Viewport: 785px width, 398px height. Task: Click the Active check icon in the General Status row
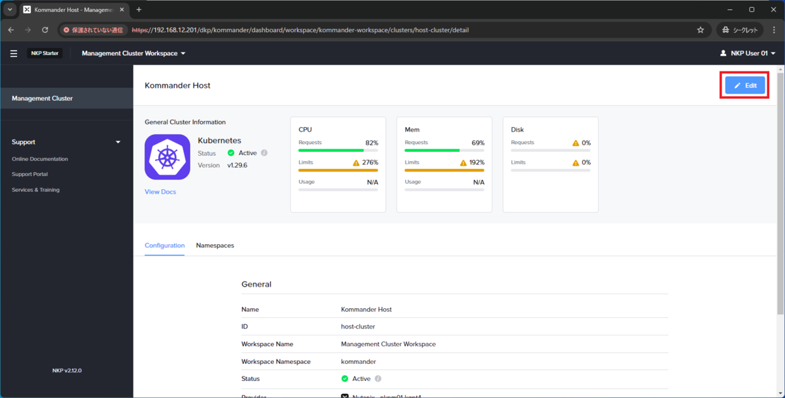(345, 378)
